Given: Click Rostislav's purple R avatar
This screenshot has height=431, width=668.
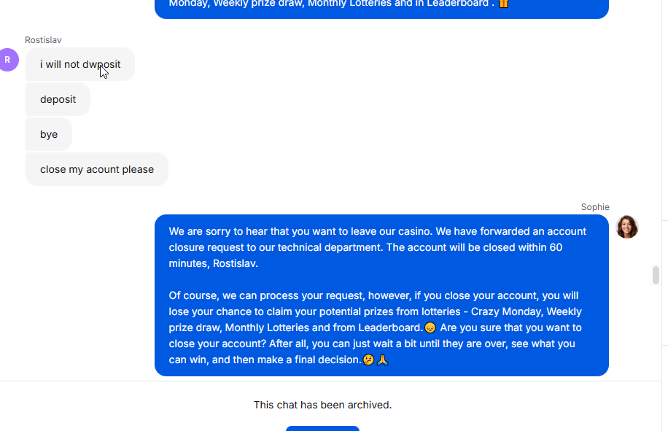Looking at the screenshot, I should pyautogui.click(x=8, y=60).
